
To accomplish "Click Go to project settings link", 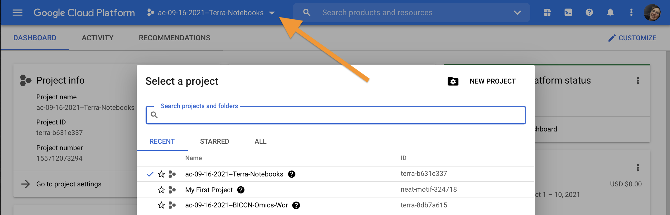I will coord(69,184).
